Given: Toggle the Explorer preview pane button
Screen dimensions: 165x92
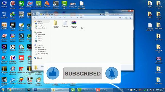Looking at the screenshot, I should point(126,18).
